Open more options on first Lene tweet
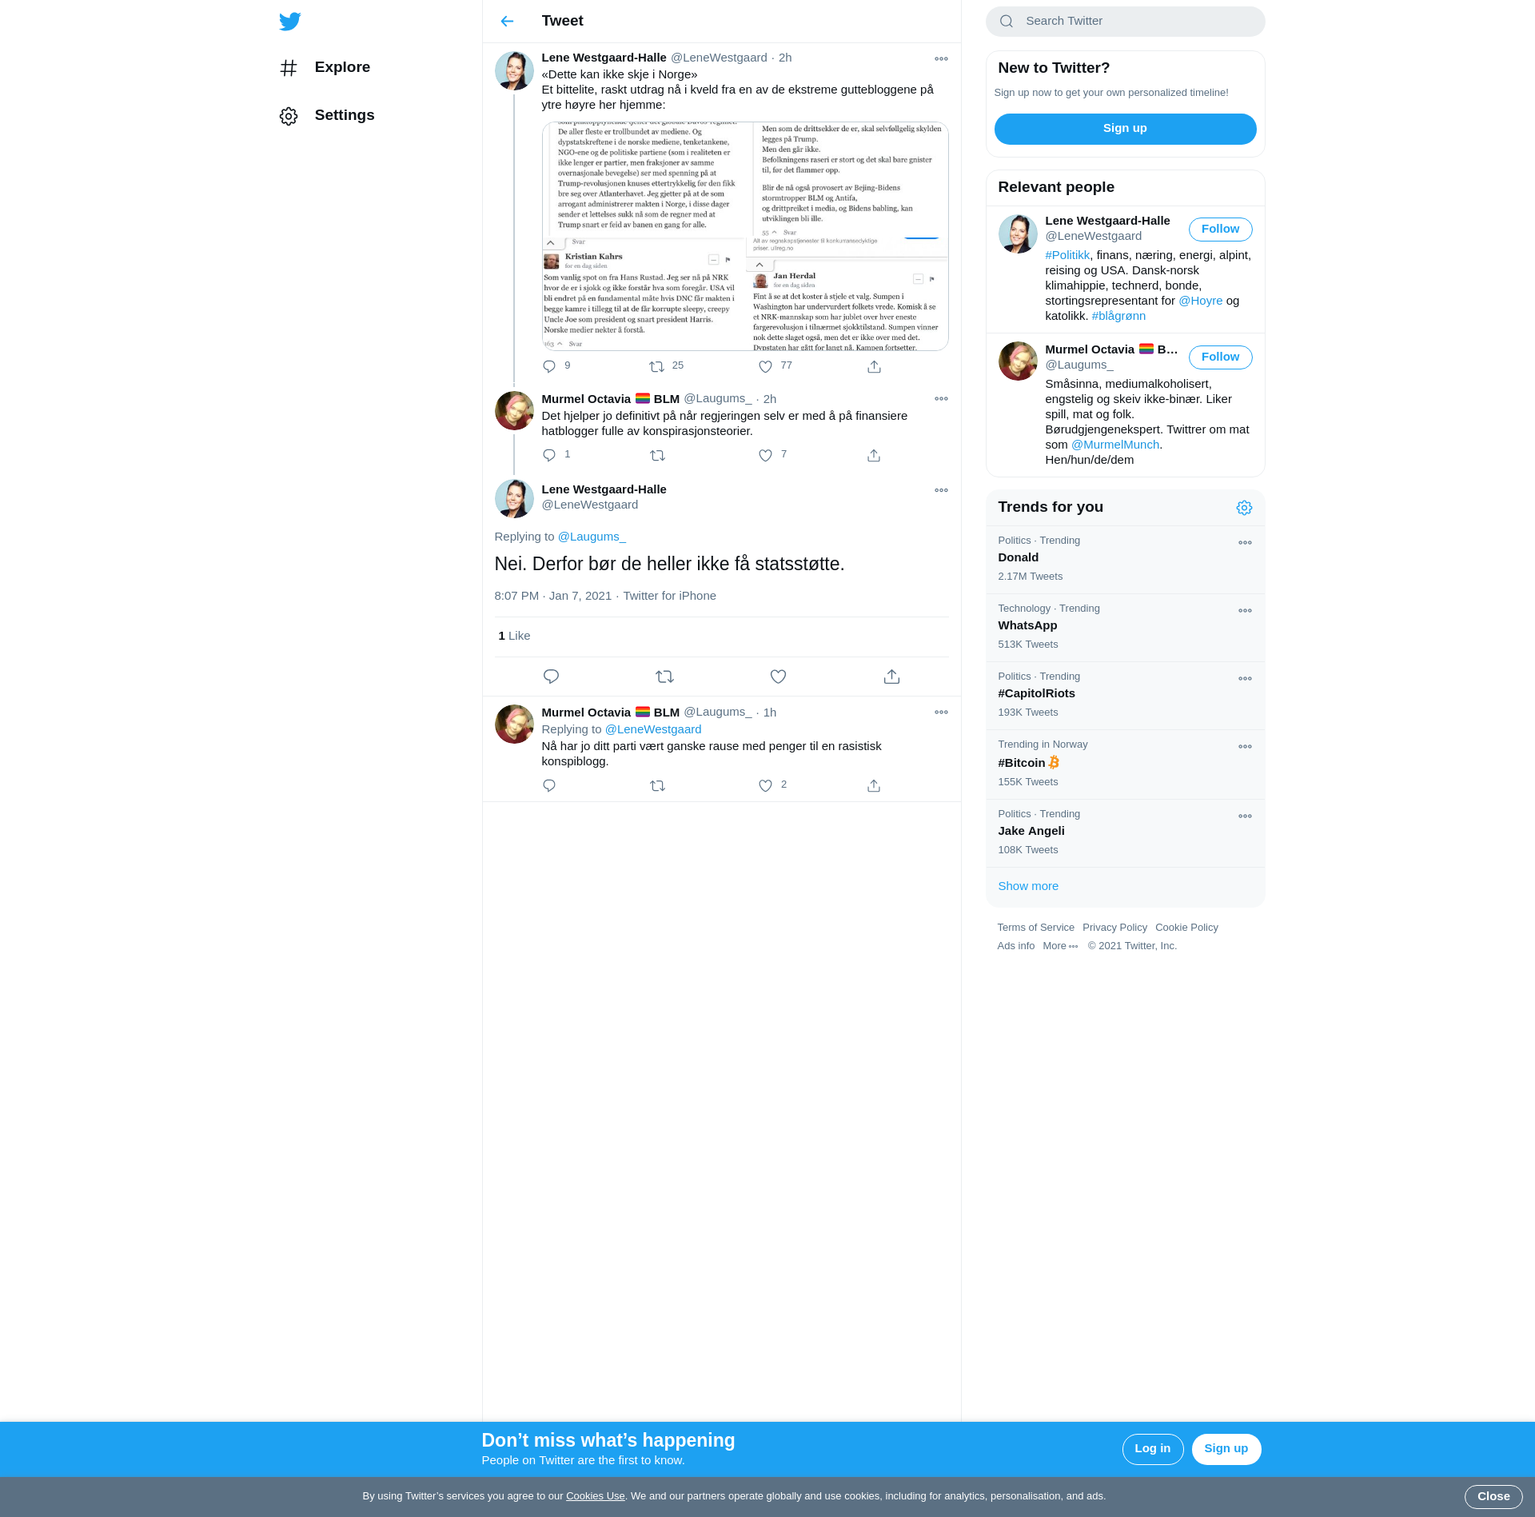 tap(941, 59)
